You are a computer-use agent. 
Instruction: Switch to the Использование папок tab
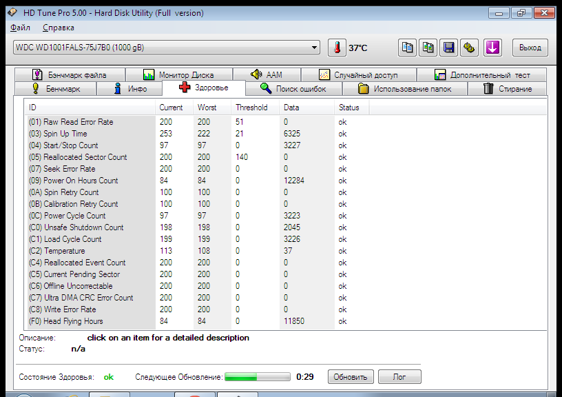point(405,89)
